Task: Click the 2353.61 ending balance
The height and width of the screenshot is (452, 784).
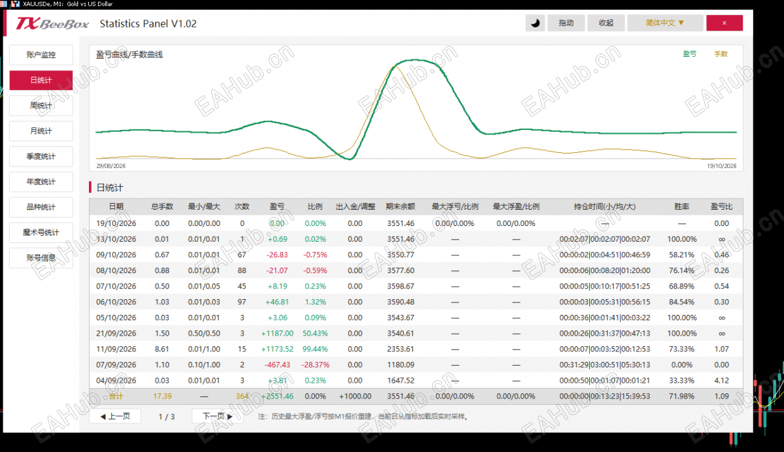Action: tap(400, 349)
